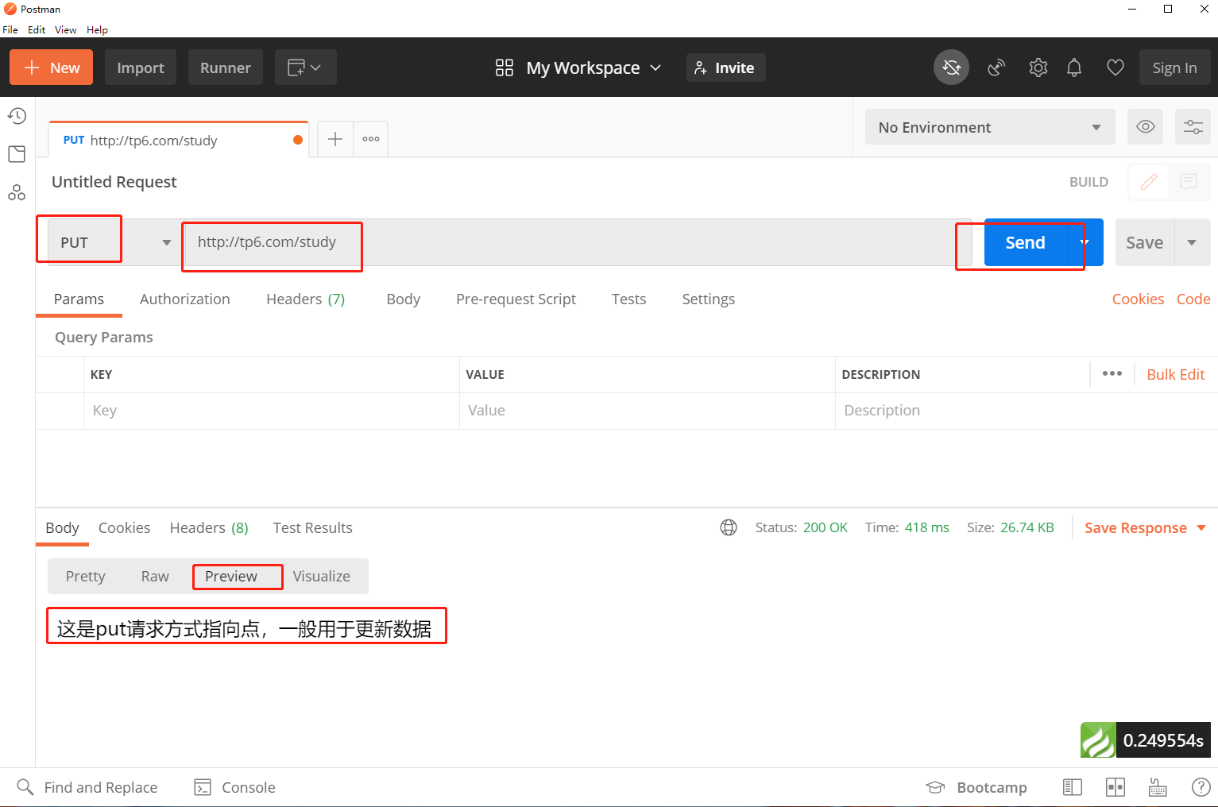Click the Find and Replace search icon
This screenshot has width=1218, height=807.
[25, 787]
